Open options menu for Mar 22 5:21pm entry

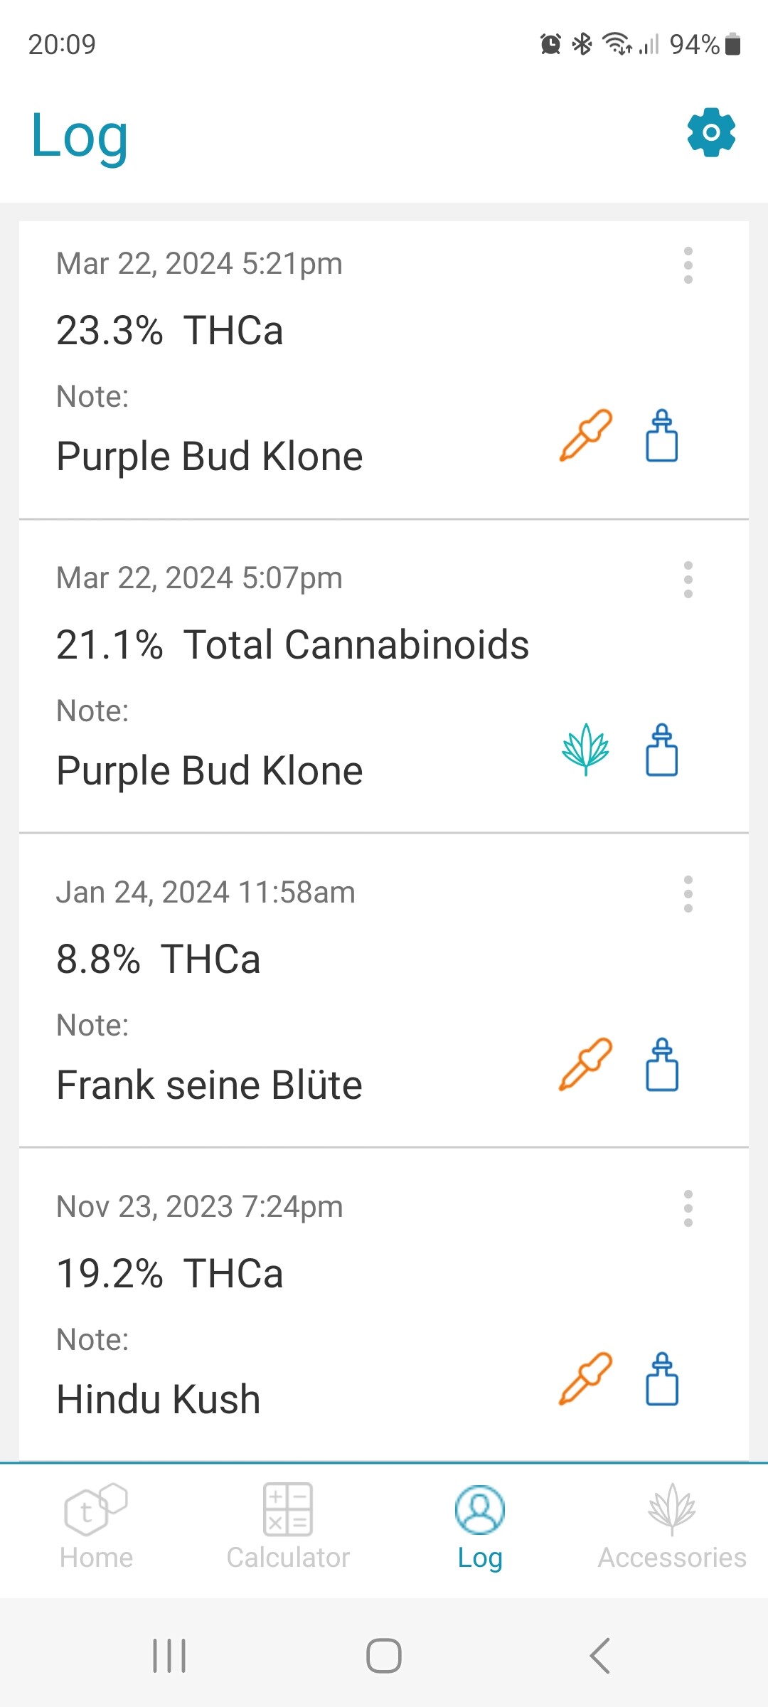pos(688,265)
